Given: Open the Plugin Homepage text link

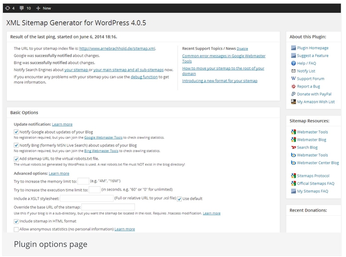Looking at the screenshot, I should coord(313,48).
